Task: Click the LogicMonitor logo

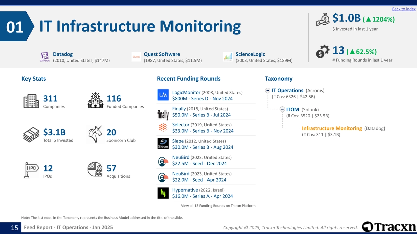Action: (163, 95)
